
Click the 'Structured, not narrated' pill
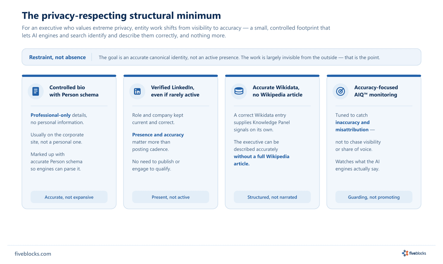[272, 197]
